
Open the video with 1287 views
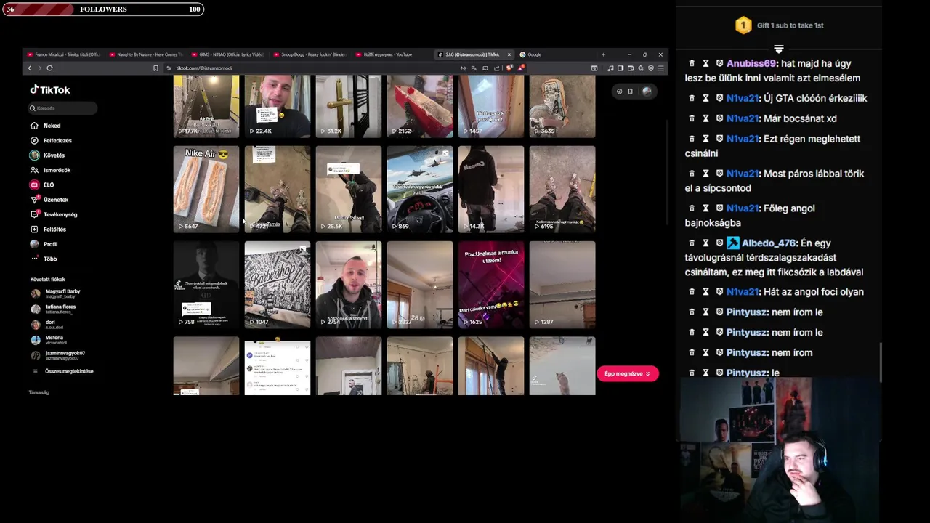[562, 285]
